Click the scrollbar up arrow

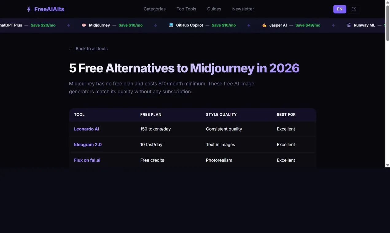[x=388, y=2]
